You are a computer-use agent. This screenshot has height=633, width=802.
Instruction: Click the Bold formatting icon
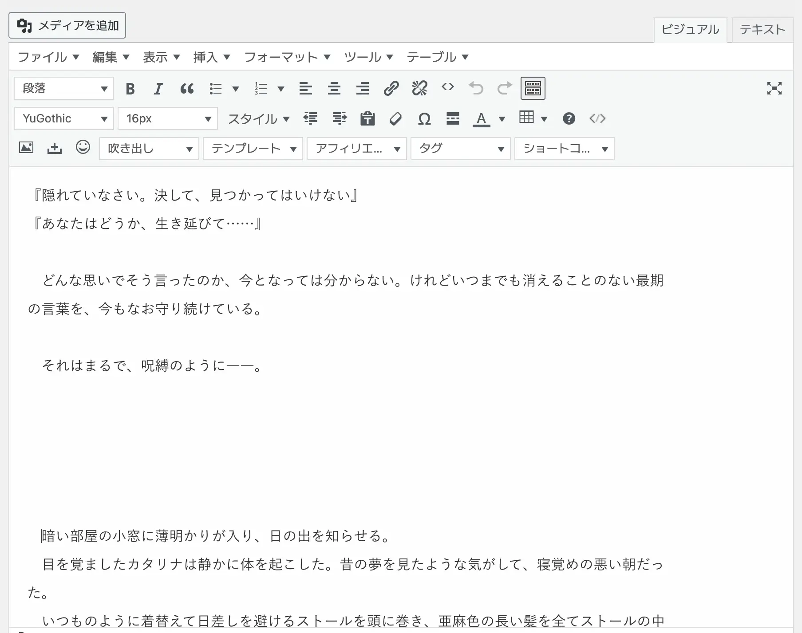130,89
